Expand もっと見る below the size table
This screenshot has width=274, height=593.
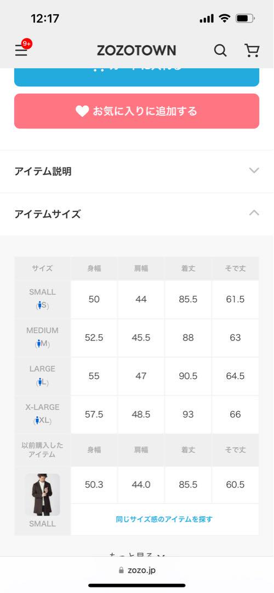137,555
